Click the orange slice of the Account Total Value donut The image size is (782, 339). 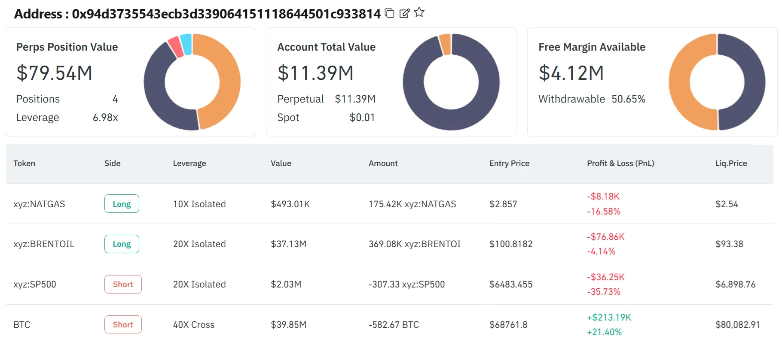coord(446,44)
